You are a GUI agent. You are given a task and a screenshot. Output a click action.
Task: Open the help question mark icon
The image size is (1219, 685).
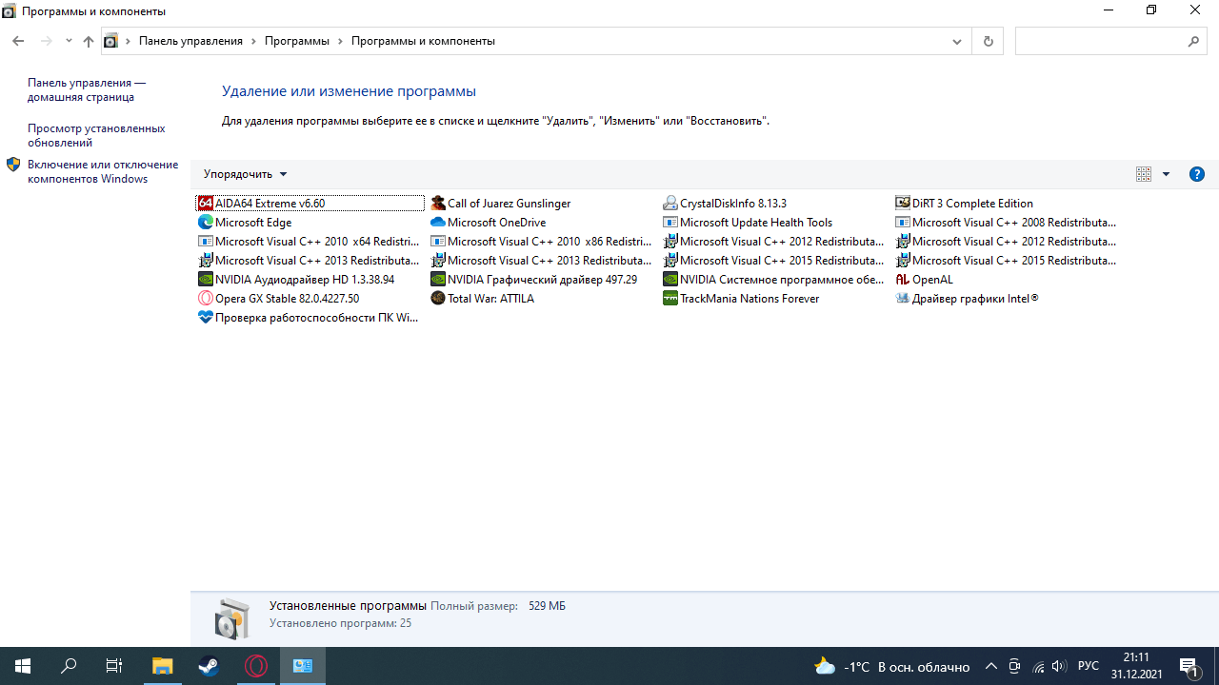click(x=1197, y=174)
